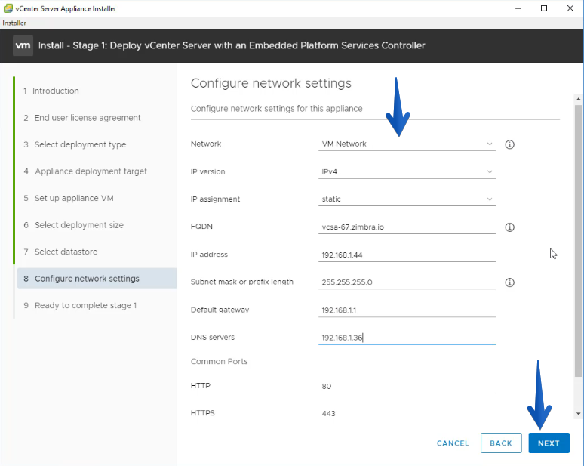Go to step 3 Select deployment type

(75, 145)
